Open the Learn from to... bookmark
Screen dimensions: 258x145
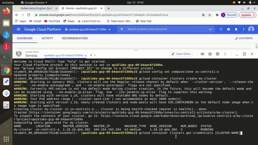pos(90,21)
